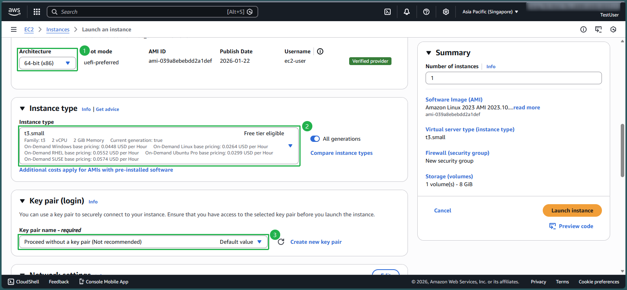Open the settings gear
This screenshot has height=290, width=627.
point(446,12)
